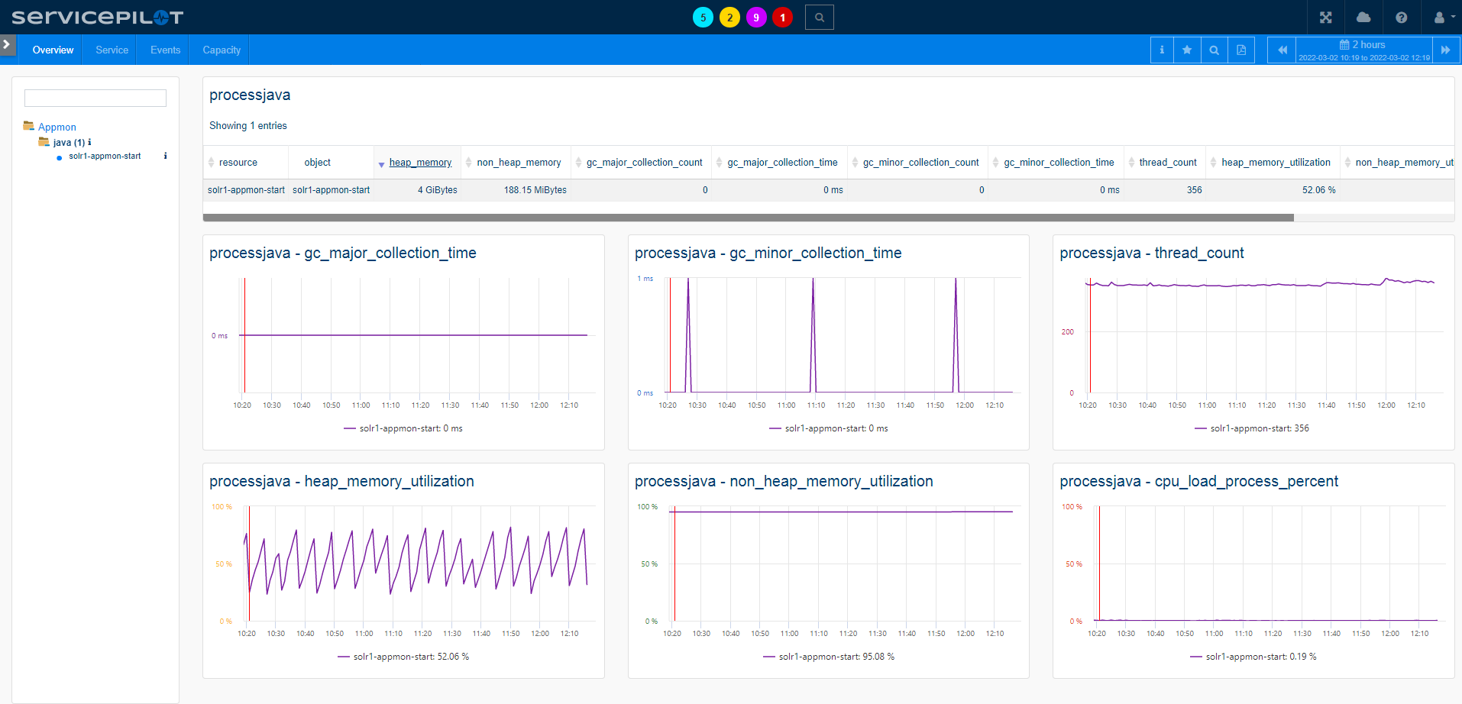1462x704 pixels.
Task: Add to favorites with the star icon
Action: point(1188,50)
